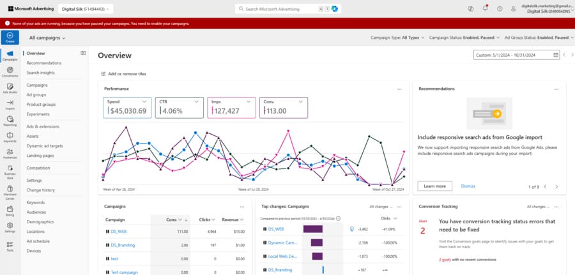Viewport: 575px width, 275px height.
Task: Open Audiences icon in left rail
Action: (10, 154)
